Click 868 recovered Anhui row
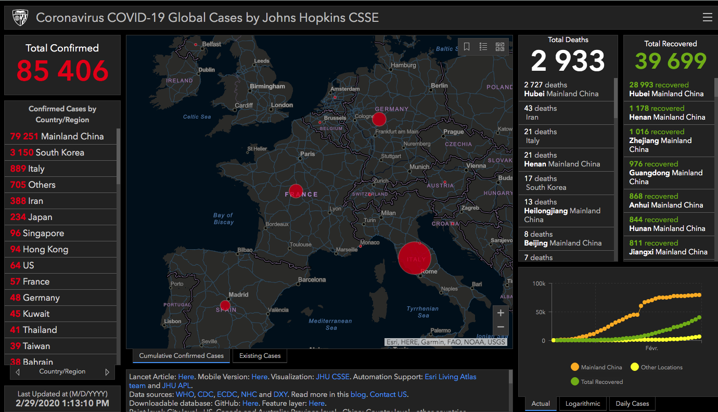This screenshot has width=718, height=412. [669, 201]
